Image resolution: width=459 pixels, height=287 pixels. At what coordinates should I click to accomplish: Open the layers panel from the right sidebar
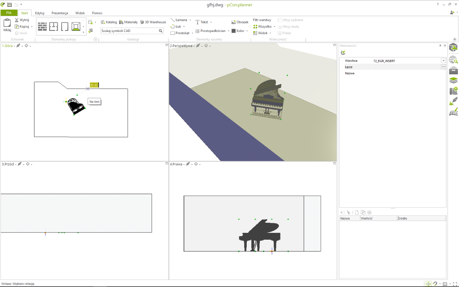[x=454, y=80]
